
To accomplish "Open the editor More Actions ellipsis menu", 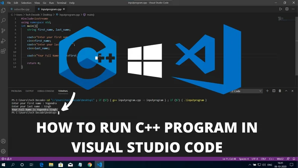I will (293, 9).
